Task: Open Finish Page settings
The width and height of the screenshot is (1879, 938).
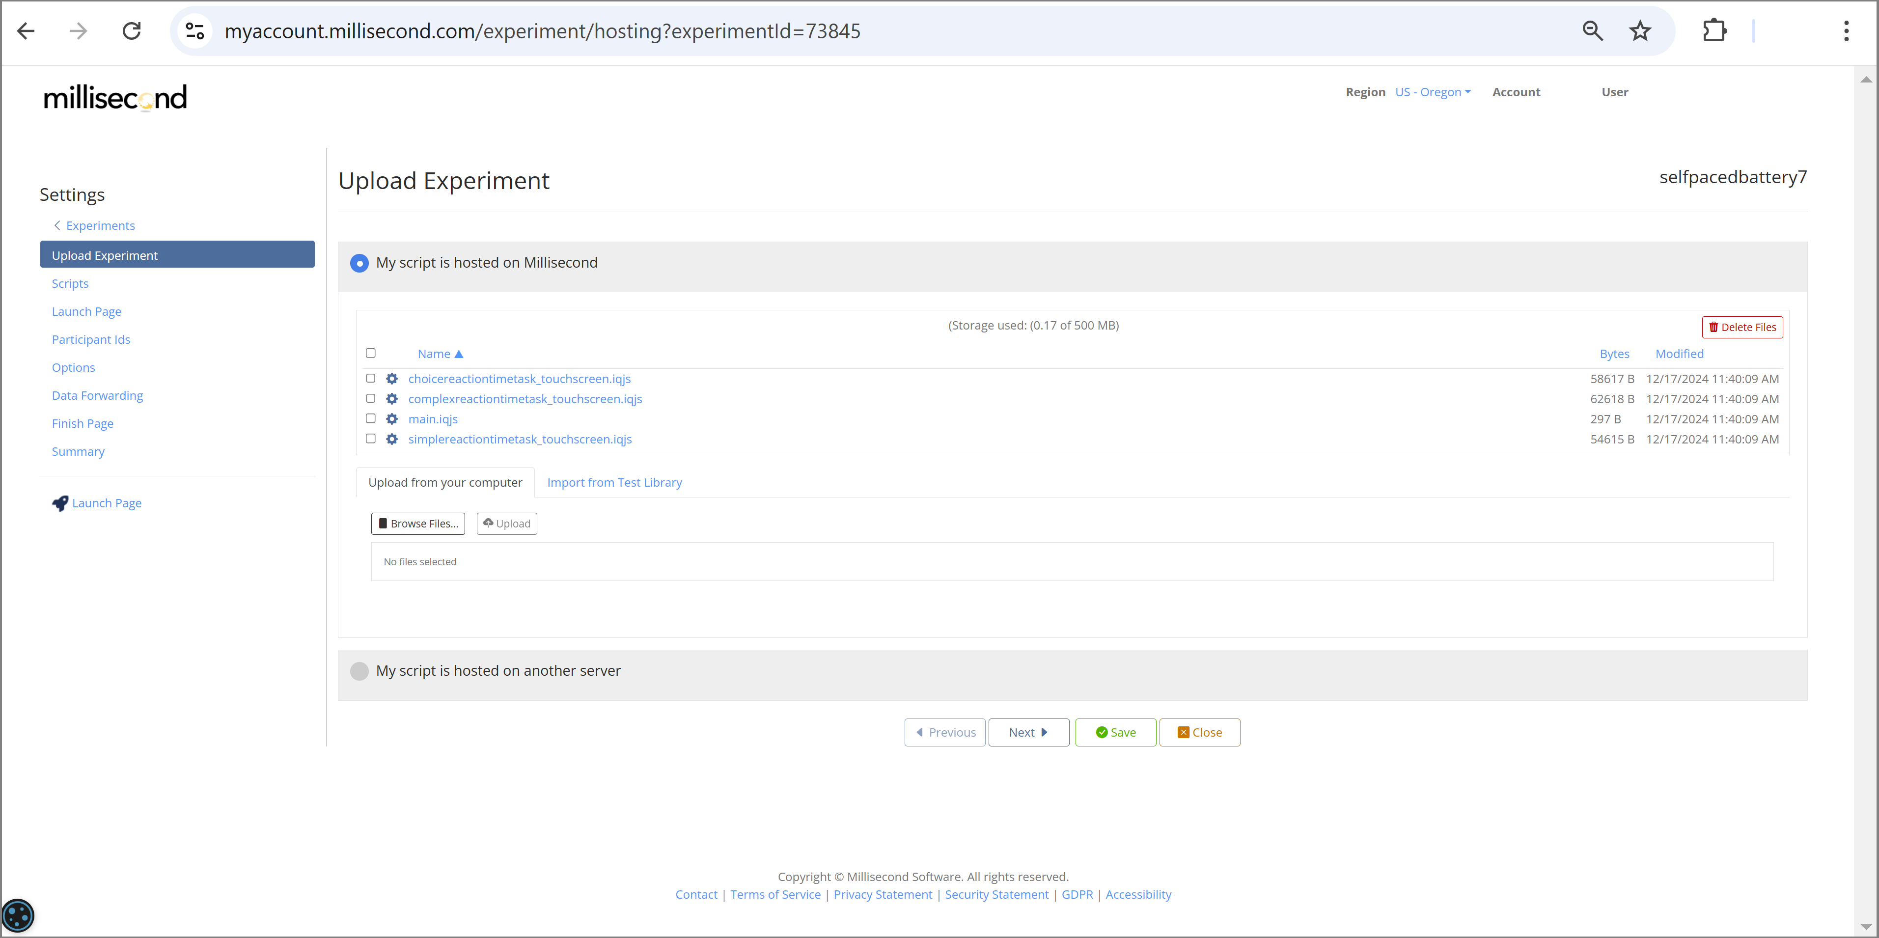Action: point(83,424)
